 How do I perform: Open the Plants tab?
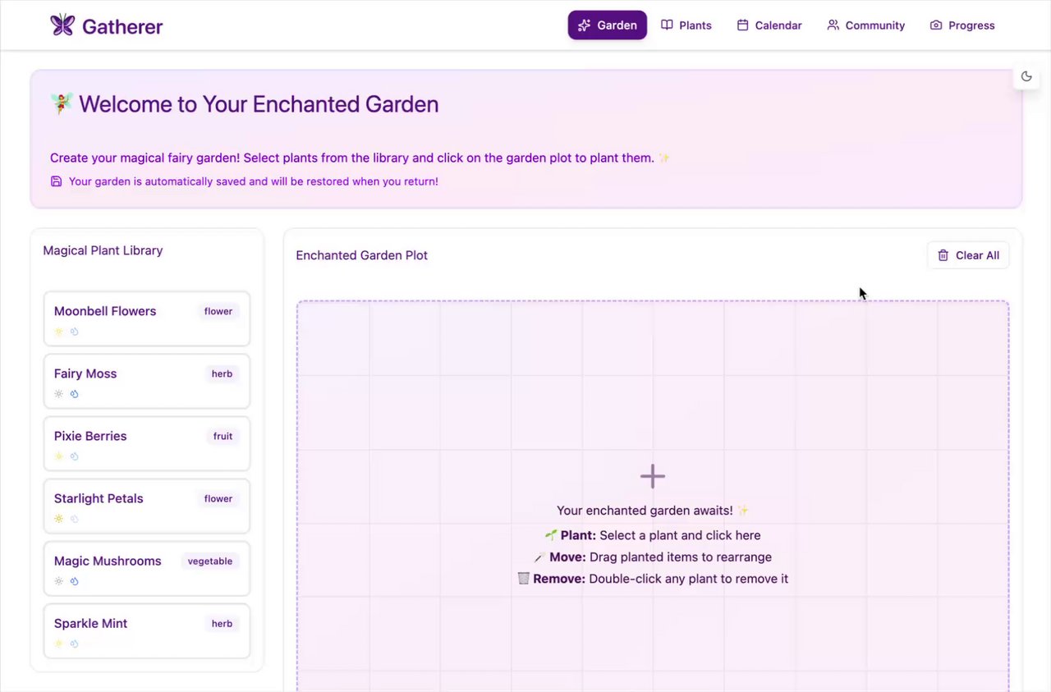[686, 25]
